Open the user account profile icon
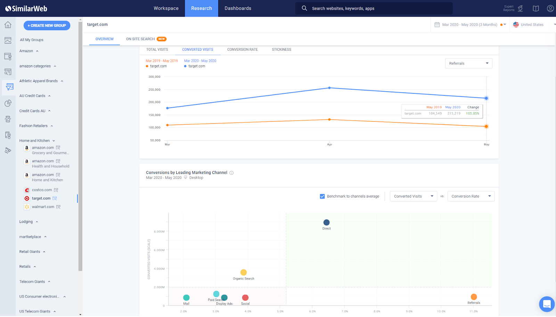Screen dimensions: 556x317 (x=550, y=8)
